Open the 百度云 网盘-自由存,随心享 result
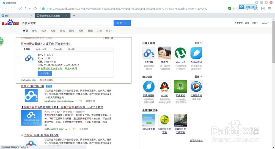 click(x=42, y=135)
